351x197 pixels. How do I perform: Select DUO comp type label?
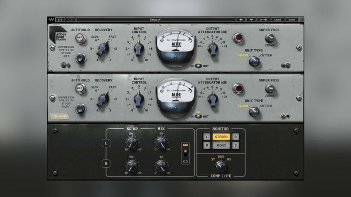pos(221,157)
